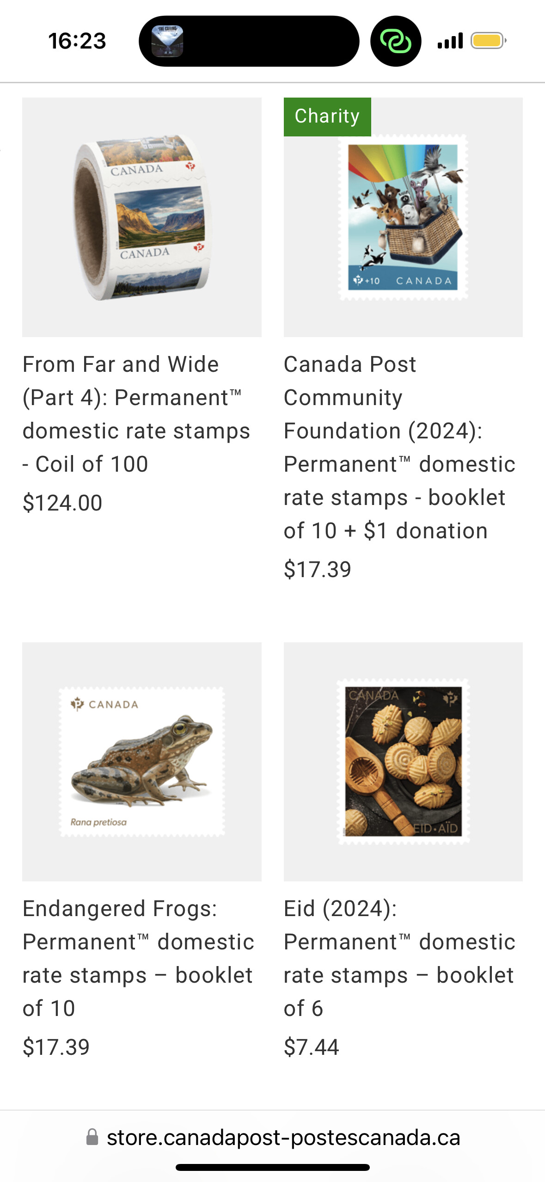Tap the Dynamic Island now-playing thumbnail
545x1182 pixels.
click(x=167, y=41)
